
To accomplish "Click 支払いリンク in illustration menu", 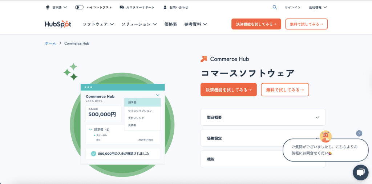I will pyautogui.click(x=136, y=118).
